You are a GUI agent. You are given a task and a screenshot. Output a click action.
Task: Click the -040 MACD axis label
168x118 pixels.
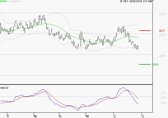tap(163, 103)
